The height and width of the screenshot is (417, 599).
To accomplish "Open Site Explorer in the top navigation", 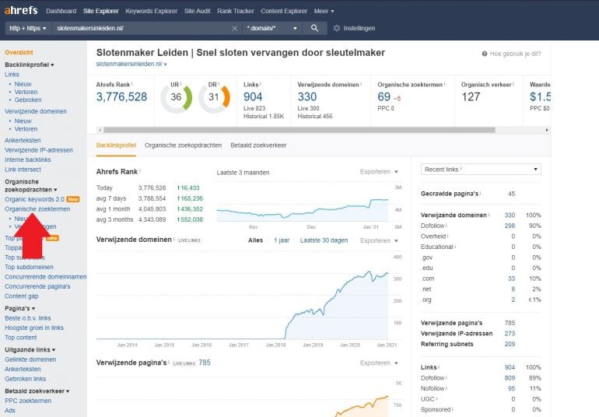I will 101,11.
